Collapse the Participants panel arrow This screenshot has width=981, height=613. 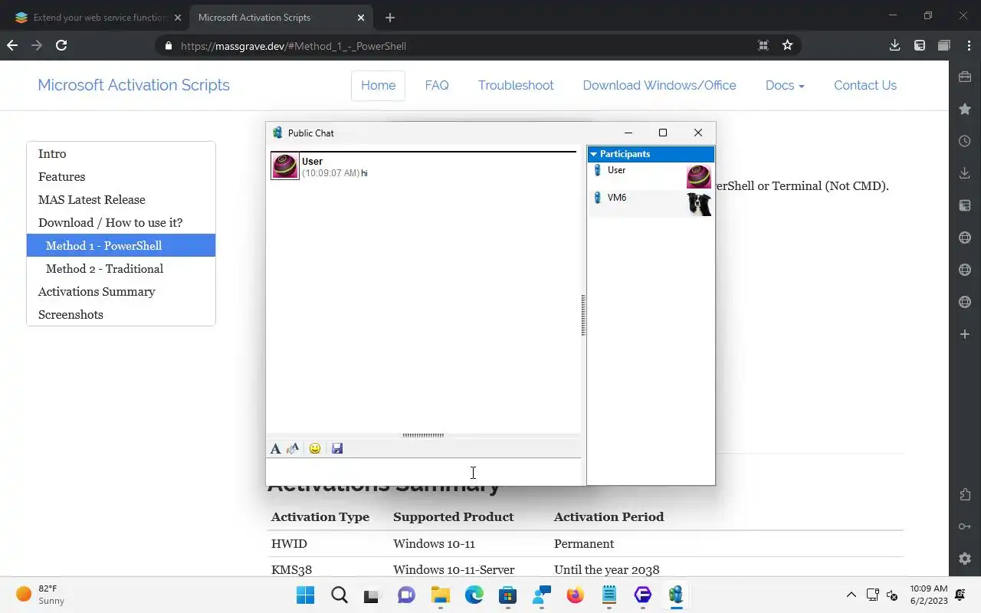coord(593,154)
